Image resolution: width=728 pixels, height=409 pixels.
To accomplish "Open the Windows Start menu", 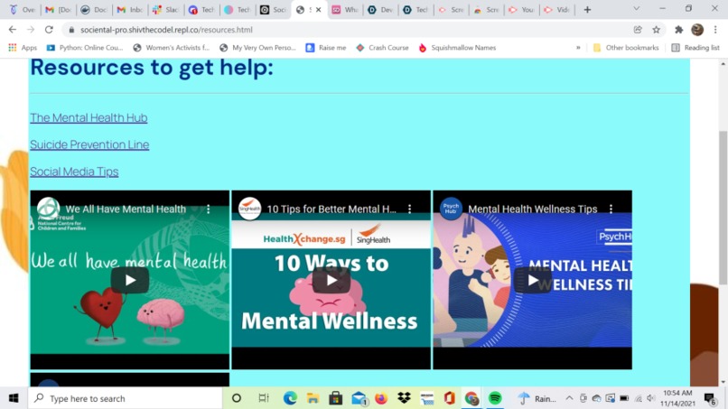I will click(14, 398).
